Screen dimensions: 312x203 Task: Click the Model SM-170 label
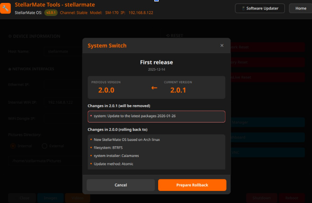pos(104,13)
